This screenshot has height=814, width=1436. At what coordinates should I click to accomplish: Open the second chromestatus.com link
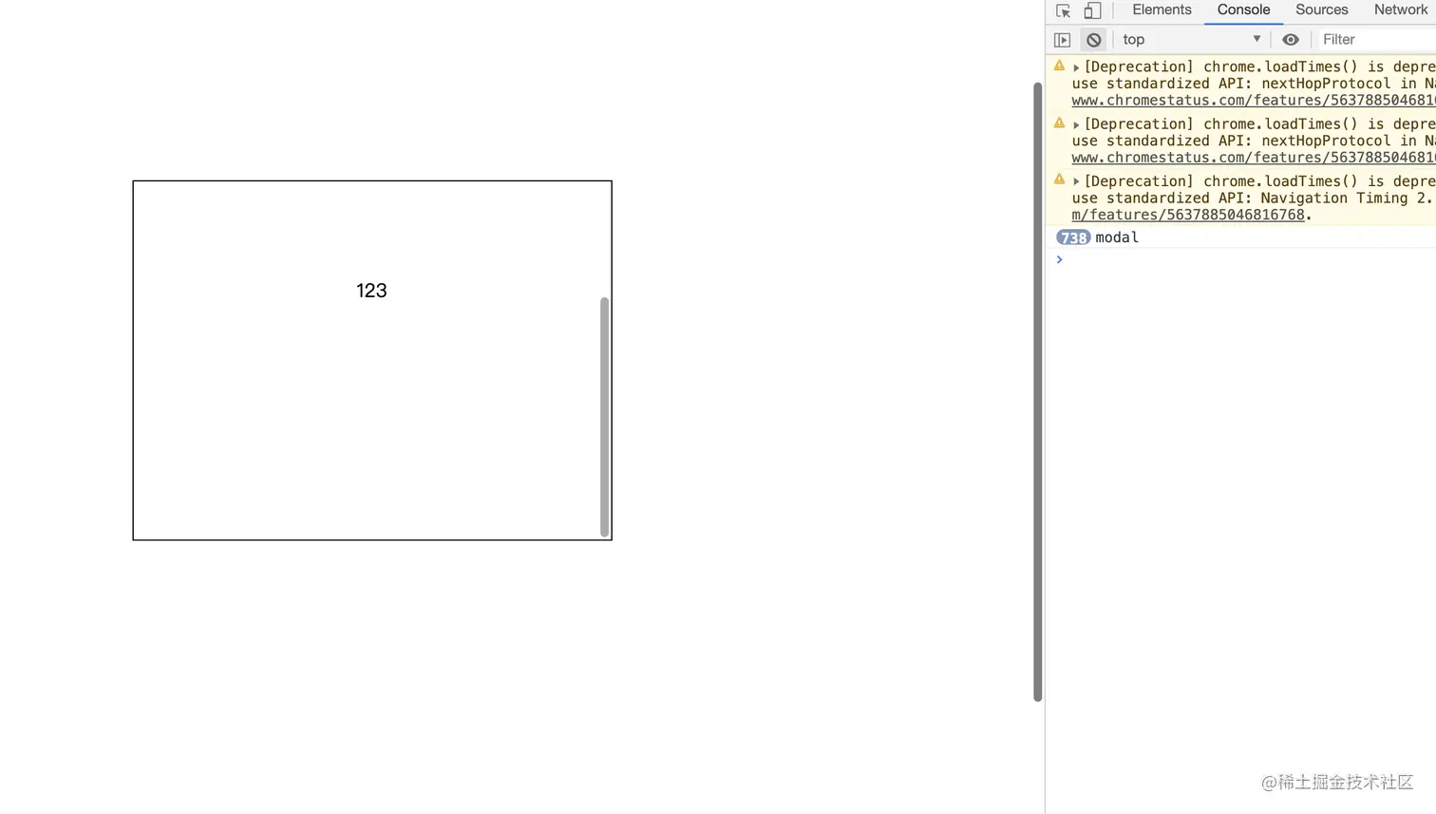[1253, 158]
